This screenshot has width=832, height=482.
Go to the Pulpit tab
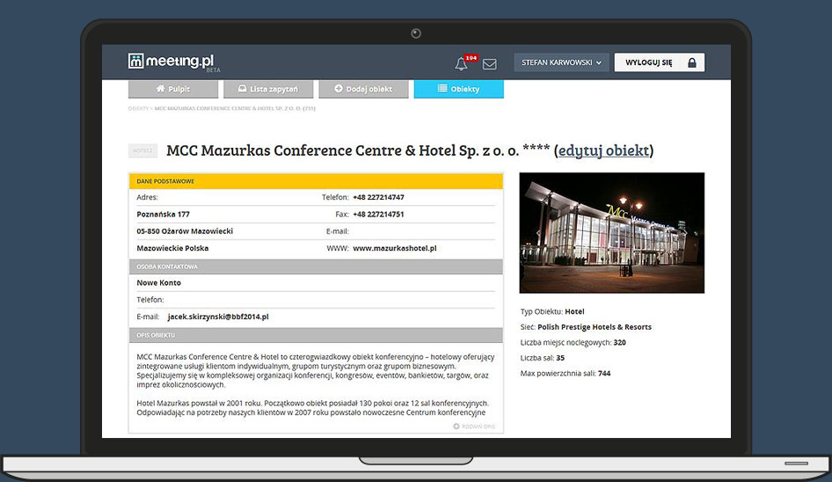[173, 89]
